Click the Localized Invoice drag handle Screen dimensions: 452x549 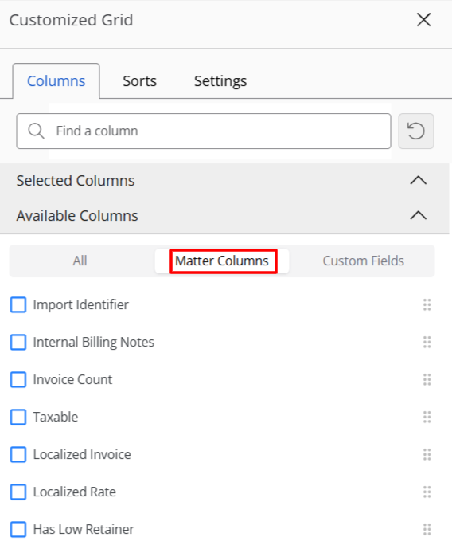[x=427, y=454]
